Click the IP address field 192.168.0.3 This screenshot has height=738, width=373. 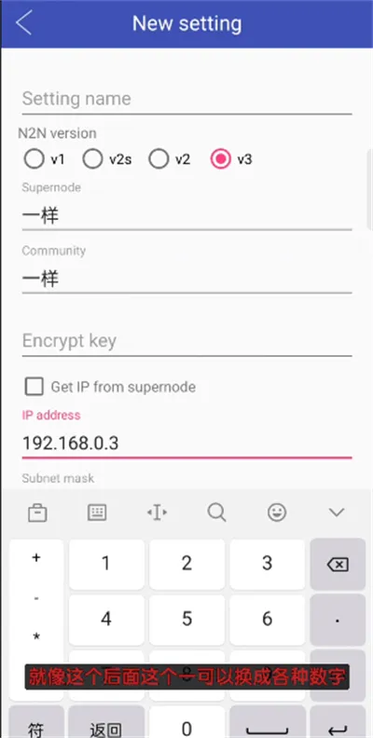click(187, 444)
